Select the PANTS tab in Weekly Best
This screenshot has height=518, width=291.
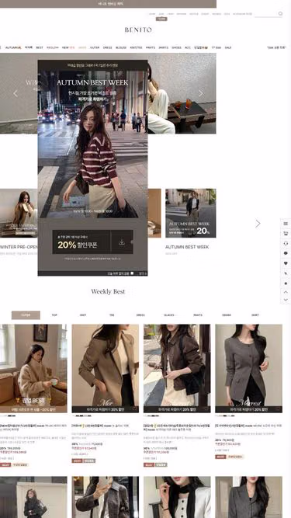pyautogui.click(x=198, y=315)
